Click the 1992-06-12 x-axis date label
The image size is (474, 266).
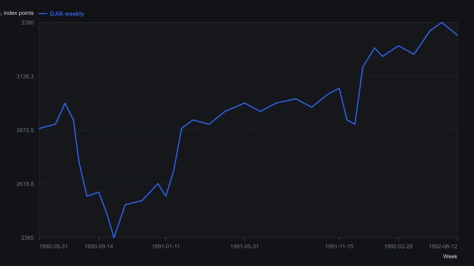(x=443, y=246)
